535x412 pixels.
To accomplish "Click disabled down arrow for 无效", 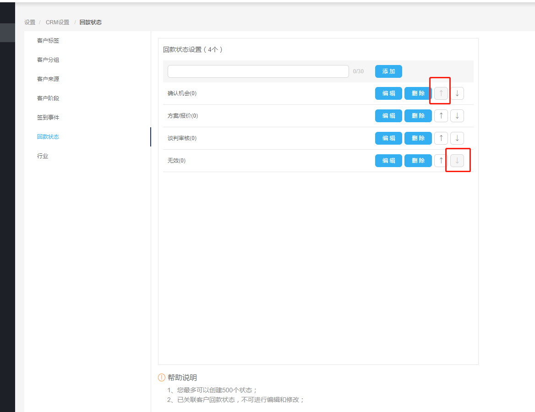I will 457,161.
